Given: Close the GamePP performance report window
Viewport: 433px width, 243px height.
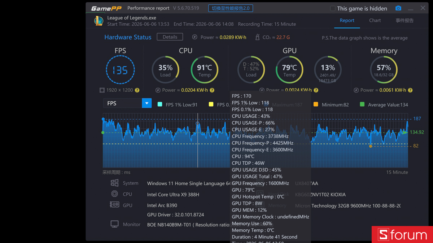Looking at the screenshot, I should (423, 8).
